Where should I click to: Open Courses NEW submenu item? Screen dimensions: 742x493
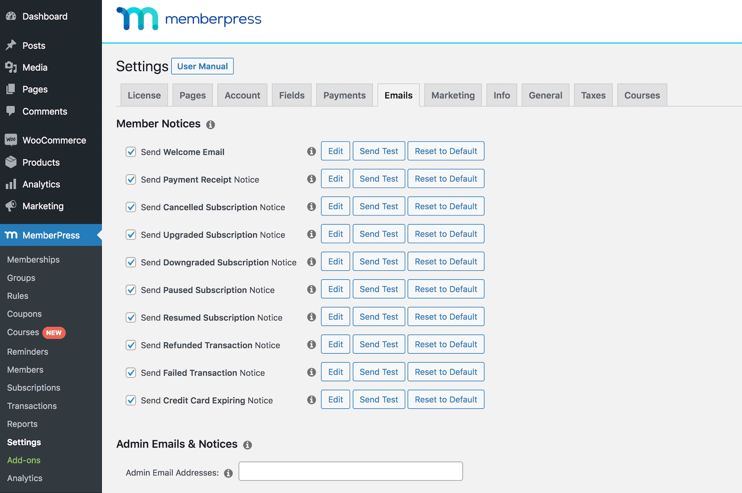tap(36, 332)
